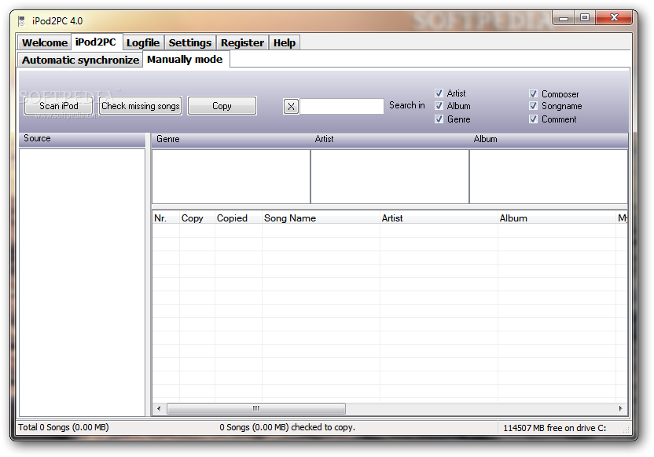Close the iPod2PC window
The width and height of the screenshot is (654, 457).
coord(614,17)
